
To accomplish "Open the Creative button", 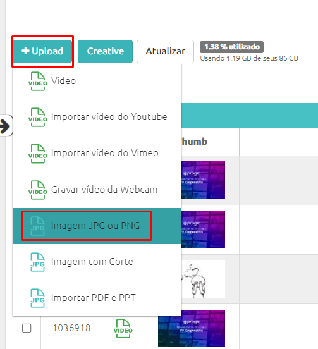I will pos(105,51).
